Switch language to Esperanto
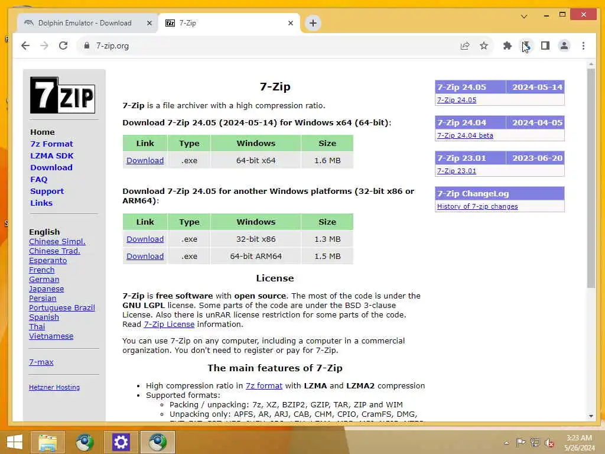605x454 pixels. pyautogui.click(x=48, y=261)
